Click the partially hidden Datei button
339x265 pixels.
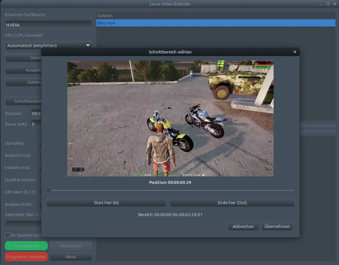(23, 58)
